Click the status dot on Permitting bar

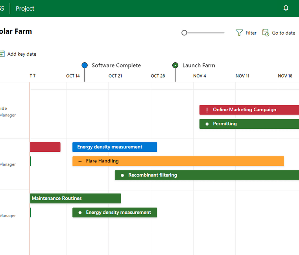207,124
